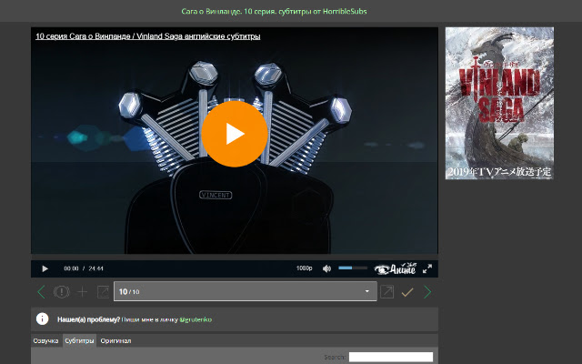
Task: Click the small play icon in player bar
Action: [45, 268]
